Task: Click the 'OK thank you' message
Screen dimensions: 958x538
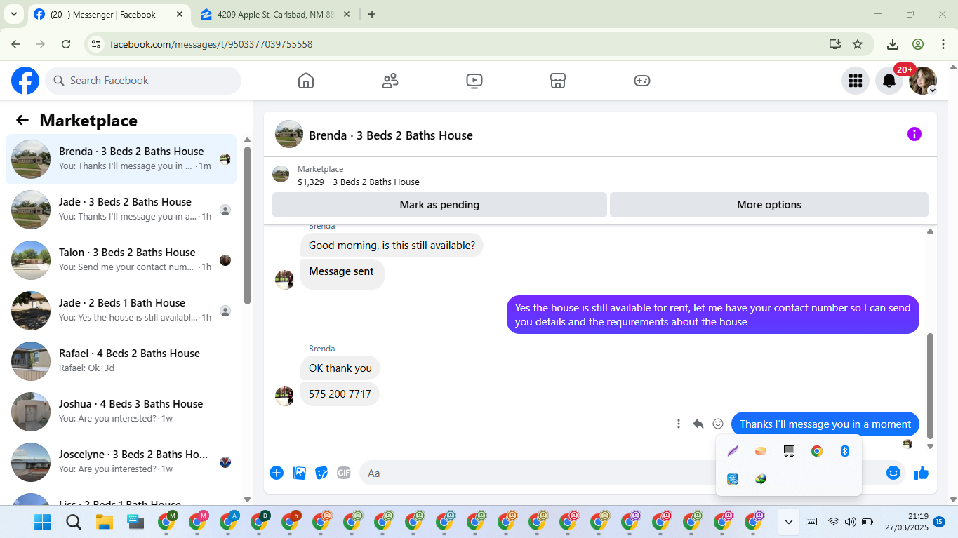Action: [x=340, y=368]
